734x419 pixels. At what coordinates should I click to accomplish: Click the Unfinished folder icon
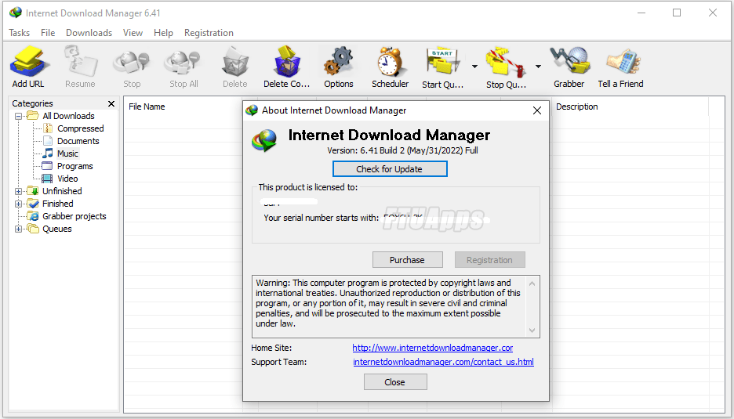point(33,191)
